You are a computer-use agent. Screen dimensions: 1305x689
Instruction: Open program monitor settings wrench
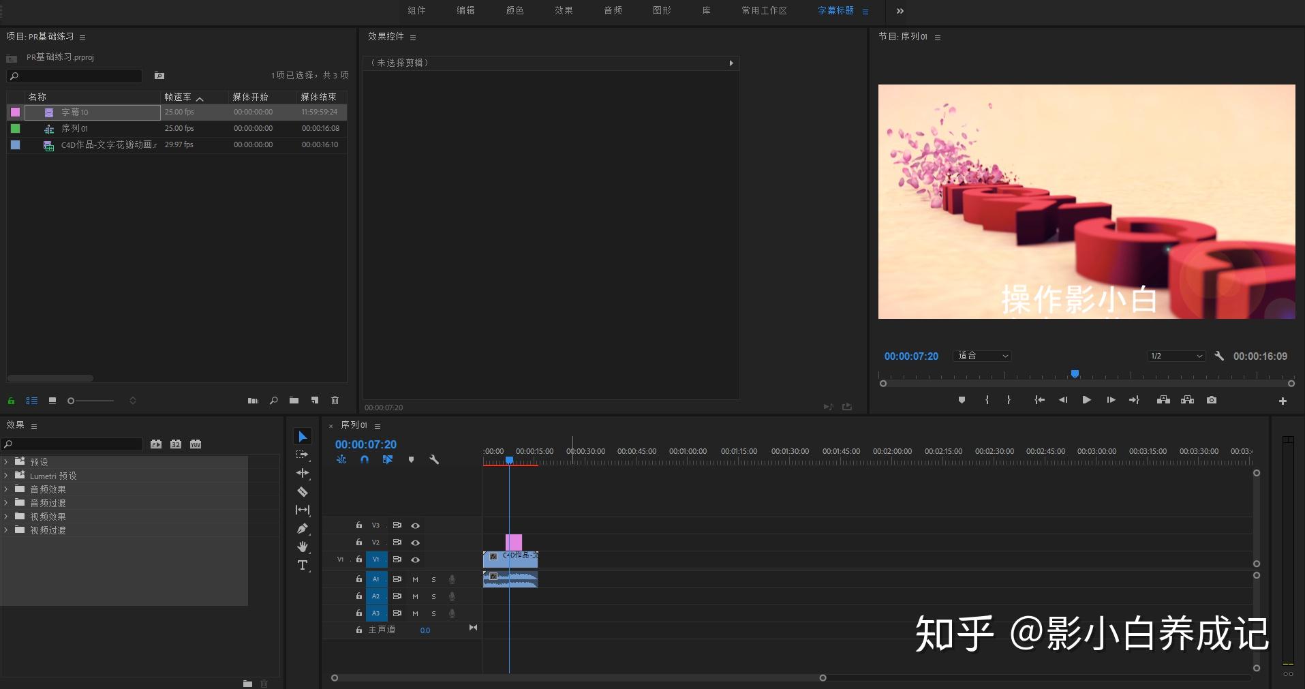(1219, 356)
